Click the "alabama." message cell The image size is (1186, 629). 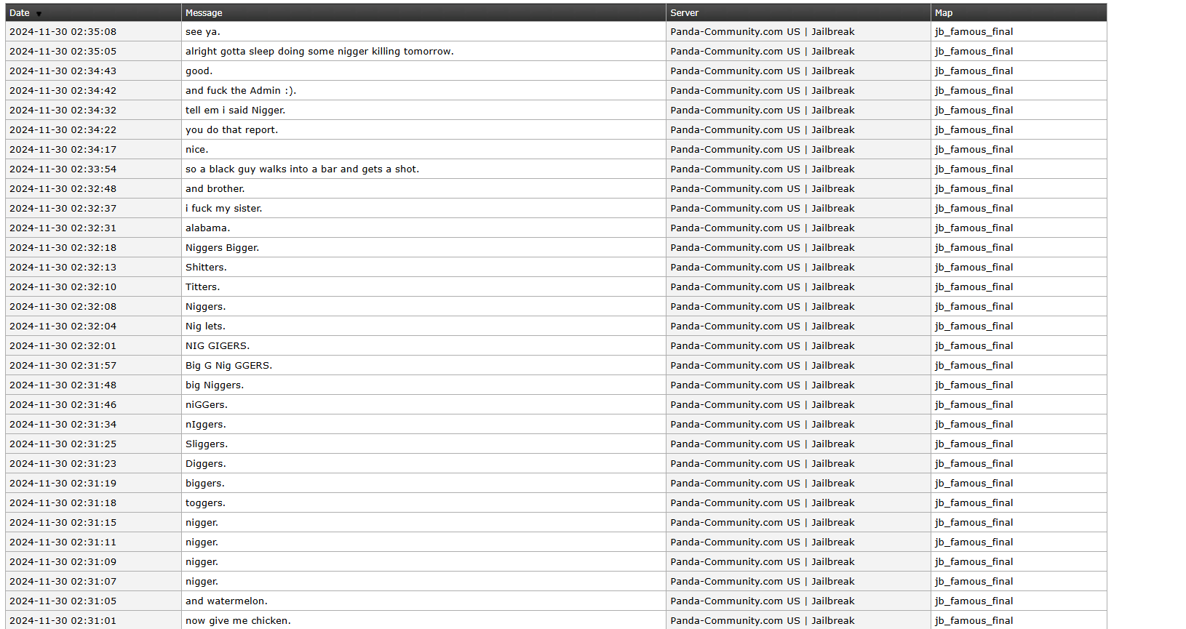[x=207, y=228]
